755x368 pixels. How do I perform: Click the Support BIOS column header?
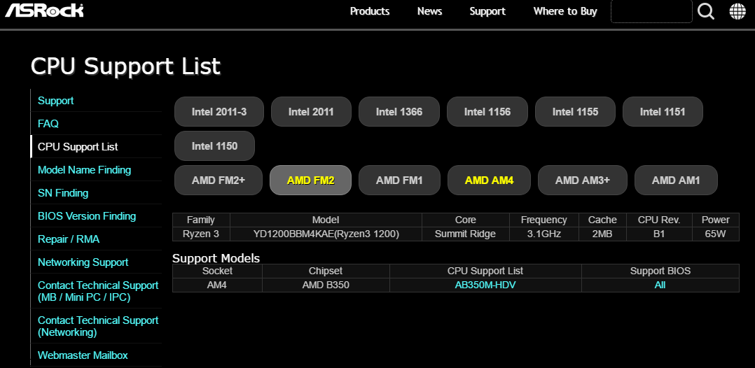click(660, 271)
